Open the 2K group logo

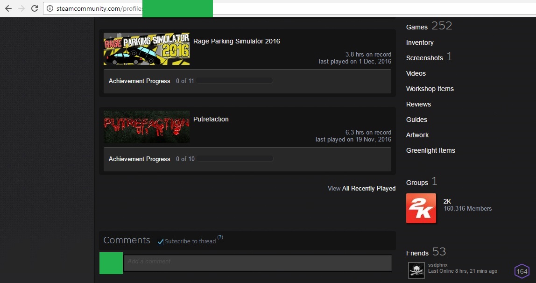[x=421, y=208]
